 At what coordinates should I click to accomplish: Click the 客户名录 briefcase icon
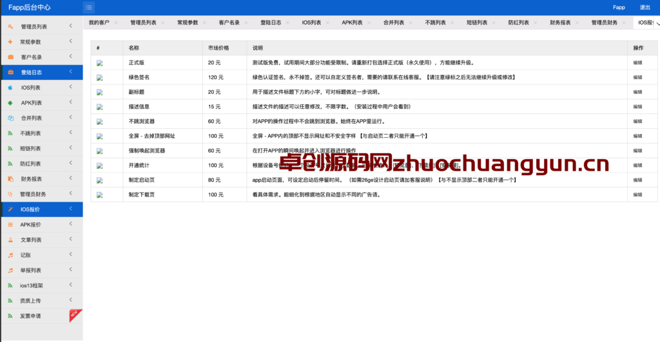pyautogui.click(x=10, y=57)
